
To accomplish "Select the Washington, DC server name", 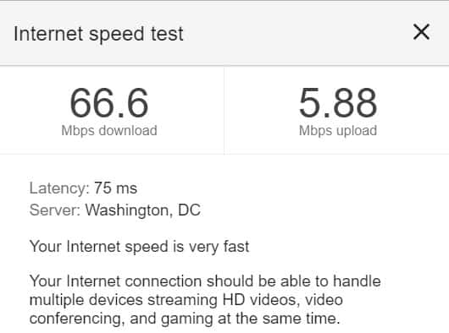I will tap(143, 210).
